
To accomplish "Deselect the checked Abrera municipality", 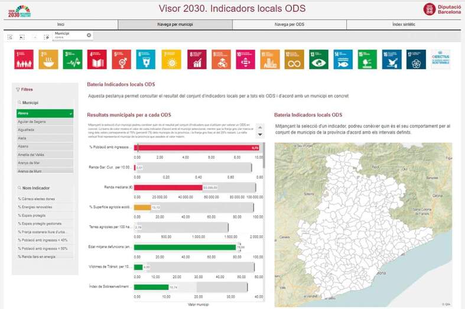I will 45,113.
